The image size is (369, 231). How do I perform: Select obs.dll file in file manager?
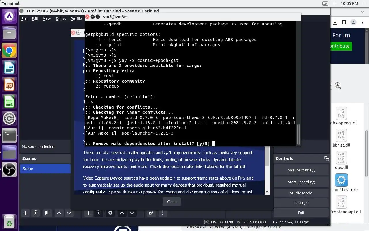[x=341, y=160]
